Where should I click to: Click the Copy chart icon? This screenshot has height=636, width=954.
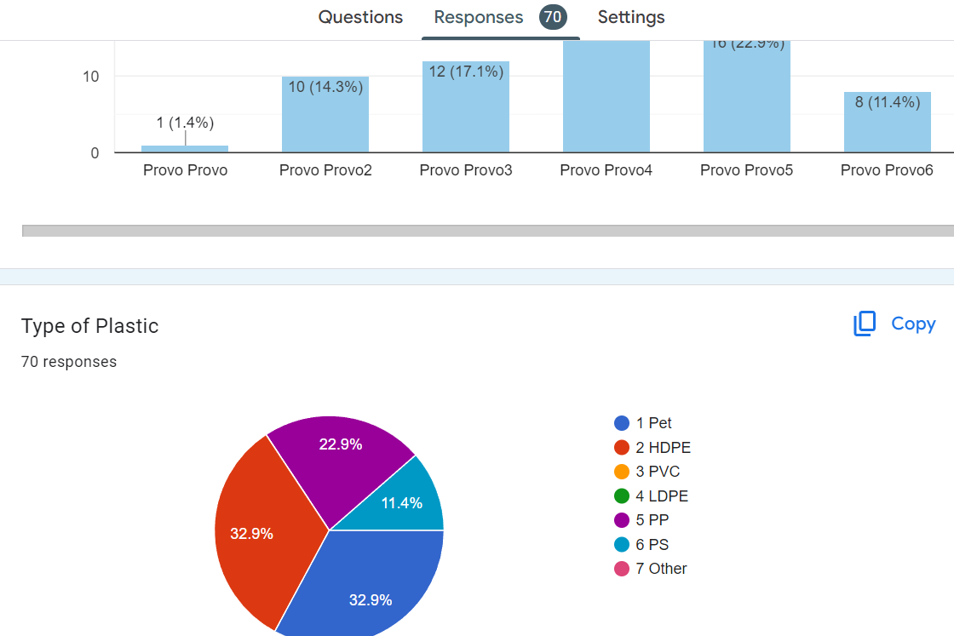coord(865,324)
